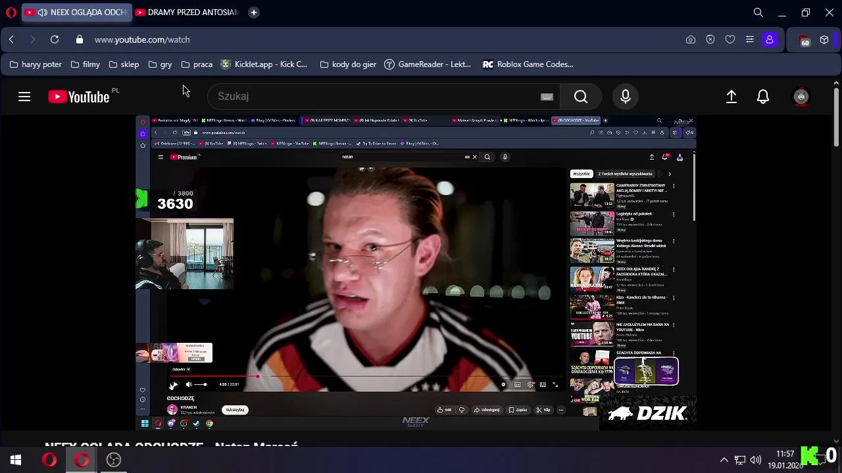Screen dimensions: 842x473
Task: Mute the NEEX OGLĄDA tab audio icon
Action: click(x=42, y=12)
